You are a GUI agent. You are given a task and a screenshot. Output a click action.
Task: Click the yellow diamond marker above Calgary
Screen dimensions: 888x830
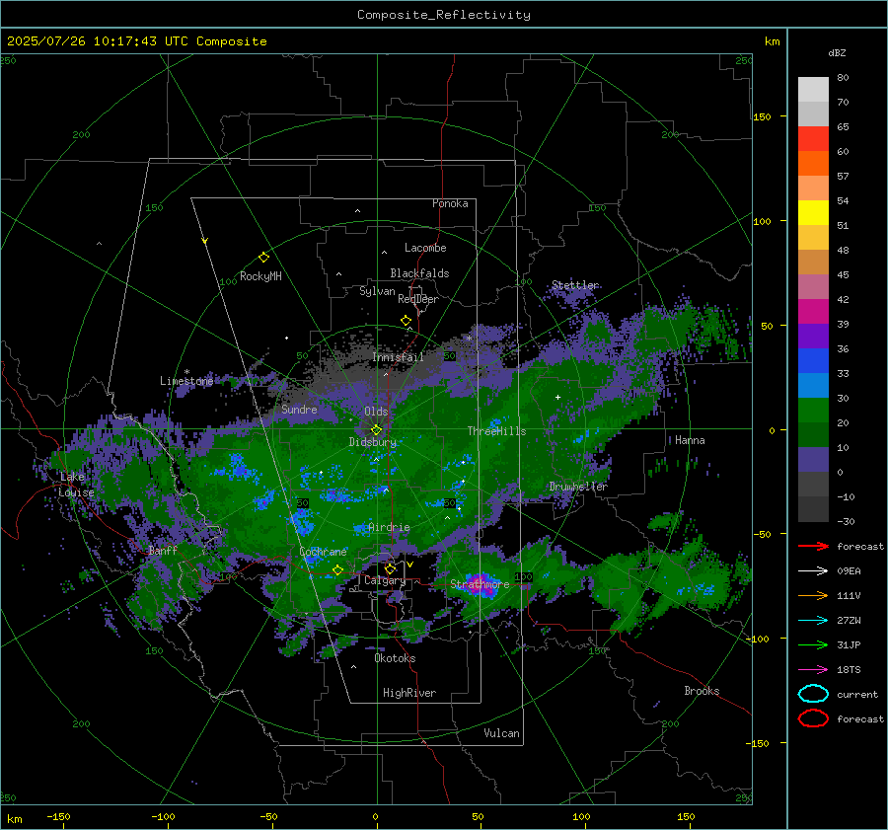[x=390, y=568]
